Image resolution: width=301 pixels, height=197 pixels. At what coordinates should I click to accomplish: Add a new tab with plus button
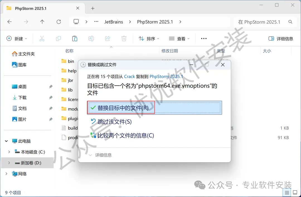[x=93, y=8]
